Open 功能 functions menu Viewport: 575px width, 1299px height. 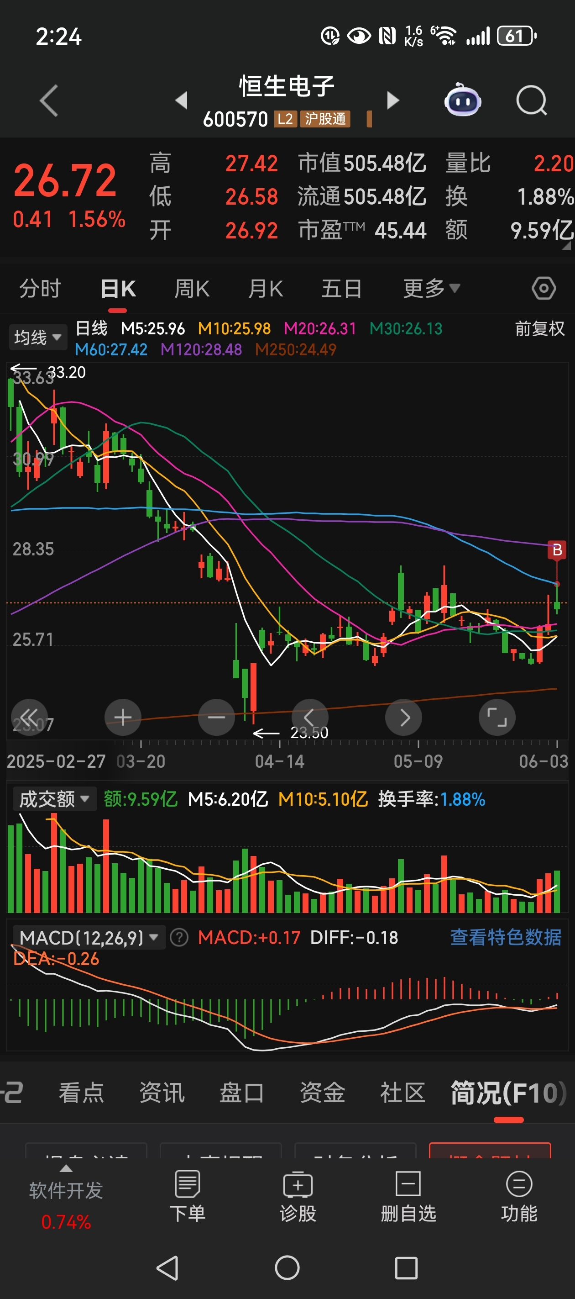click(x=519, y=1197)
